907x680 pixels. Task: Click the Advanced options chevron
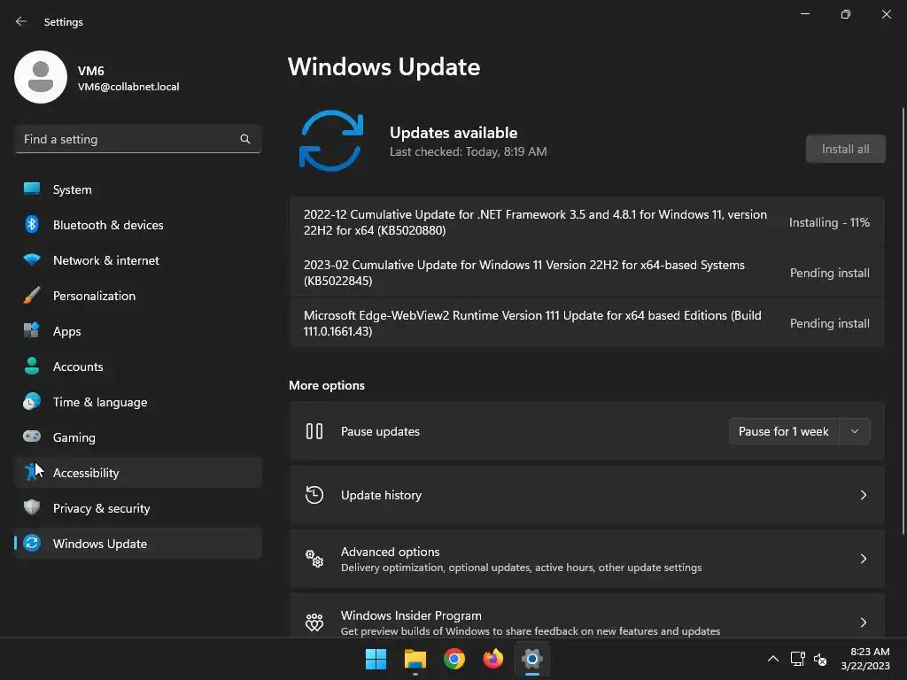tap(863, 559)
